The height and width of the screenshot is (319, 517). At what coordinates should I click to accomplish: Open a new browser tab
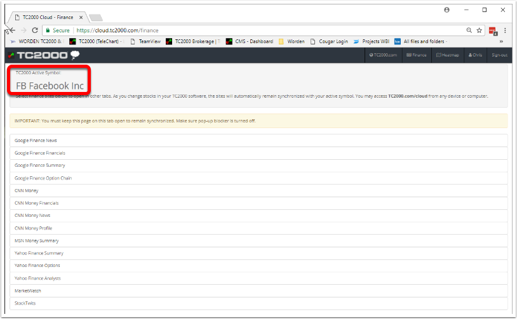point(96,18)
